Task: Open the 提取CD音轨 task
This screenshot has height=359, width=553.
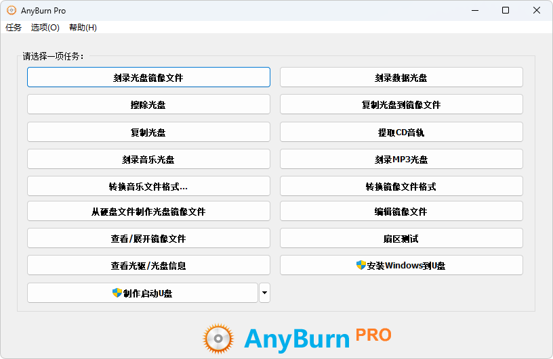Action: click(401, 132)
